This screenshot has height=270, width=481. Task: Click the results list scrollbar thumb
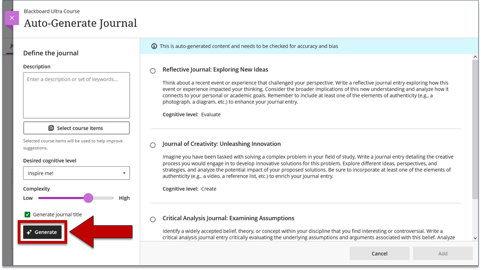(x=475, y=129)
